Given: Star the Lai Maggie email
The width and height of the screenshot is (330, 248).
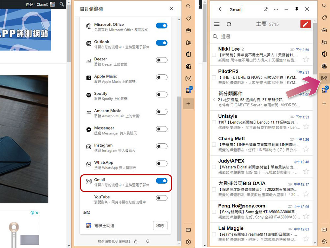Looking at the screenshot, I should point(306,238).
